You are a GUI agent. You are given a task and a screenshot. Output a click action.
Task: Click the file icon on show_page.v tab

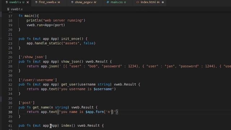point(72,2)
